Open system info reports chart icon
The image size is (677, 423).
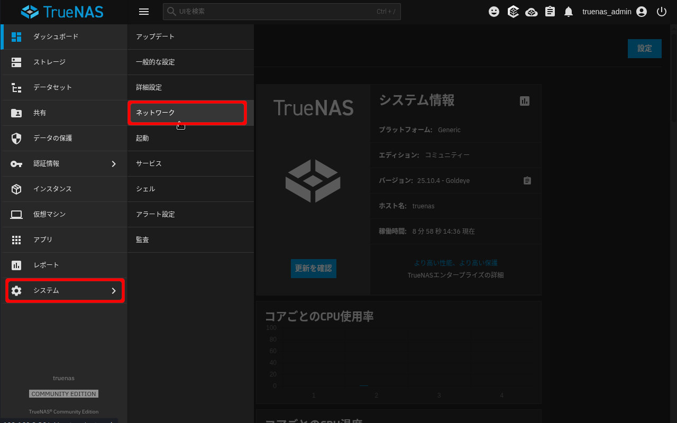click(525, 100)
